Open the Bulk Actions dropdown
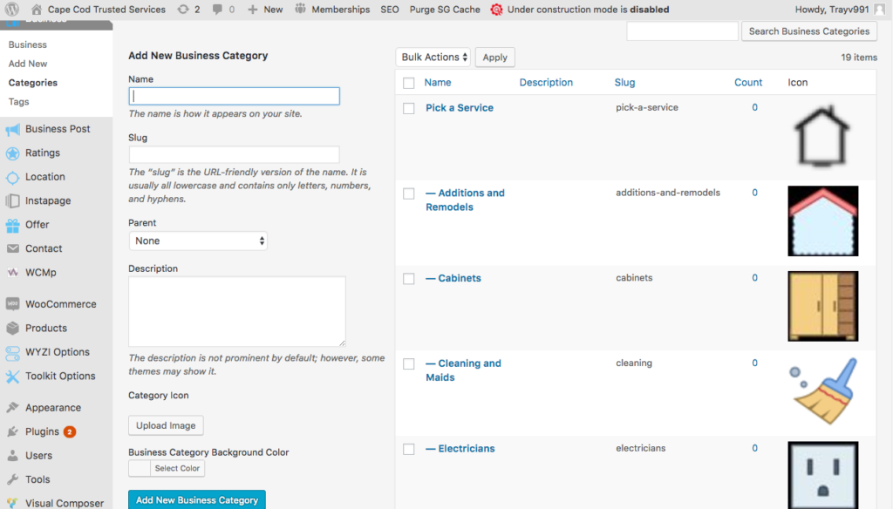893x509 pixels. pyautogui.click(x=433, y=58)
